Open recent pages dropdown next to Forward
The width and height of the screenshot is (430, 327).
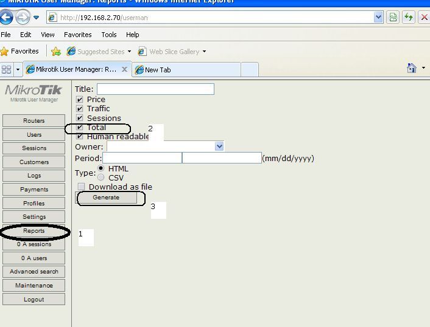[36, 18]
